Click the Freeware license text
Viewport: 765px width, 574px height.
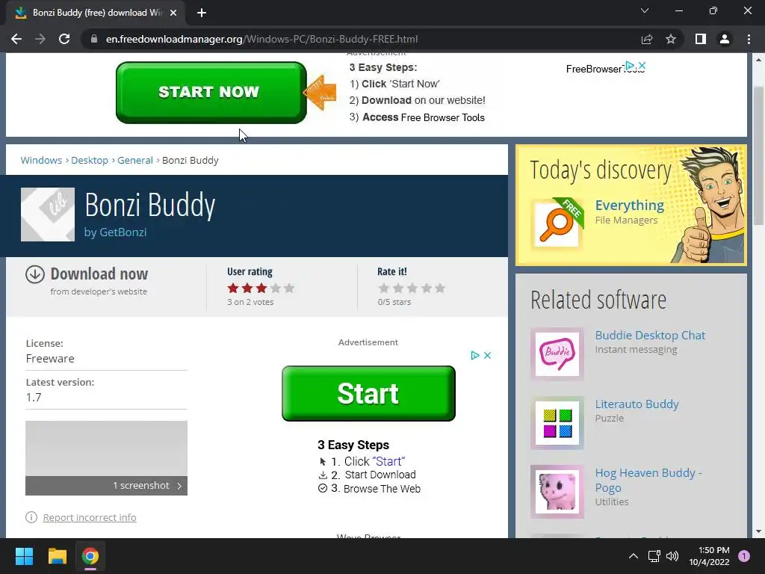click(50, 359)
